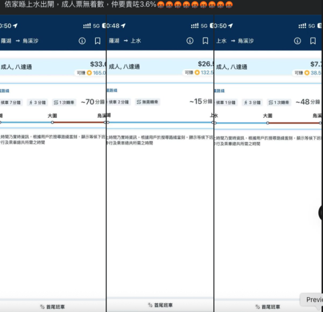Click the 可賺 132.5 points badge
This screenshot has height=312, width=323.
(x=198, y=72)
